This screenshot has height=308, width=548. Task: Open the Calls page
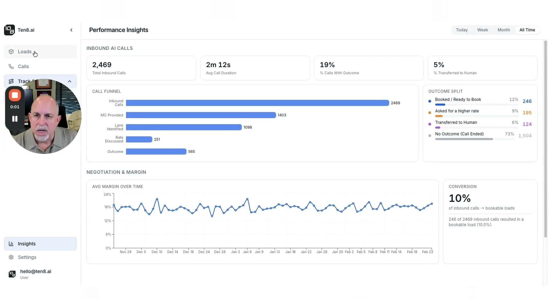tap(23, 66)
